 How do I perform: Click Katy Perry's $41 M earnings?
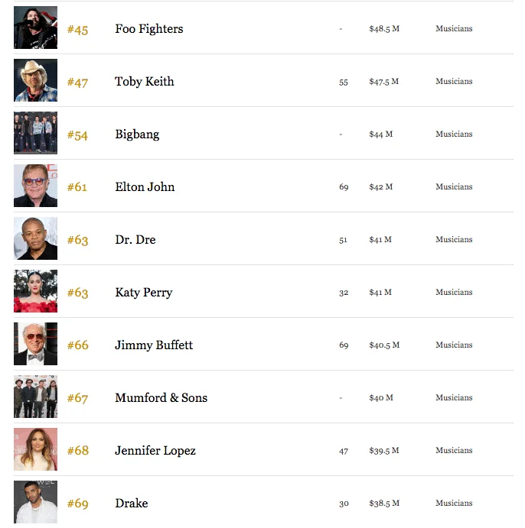pyautogui.click(x=380, y=292)
